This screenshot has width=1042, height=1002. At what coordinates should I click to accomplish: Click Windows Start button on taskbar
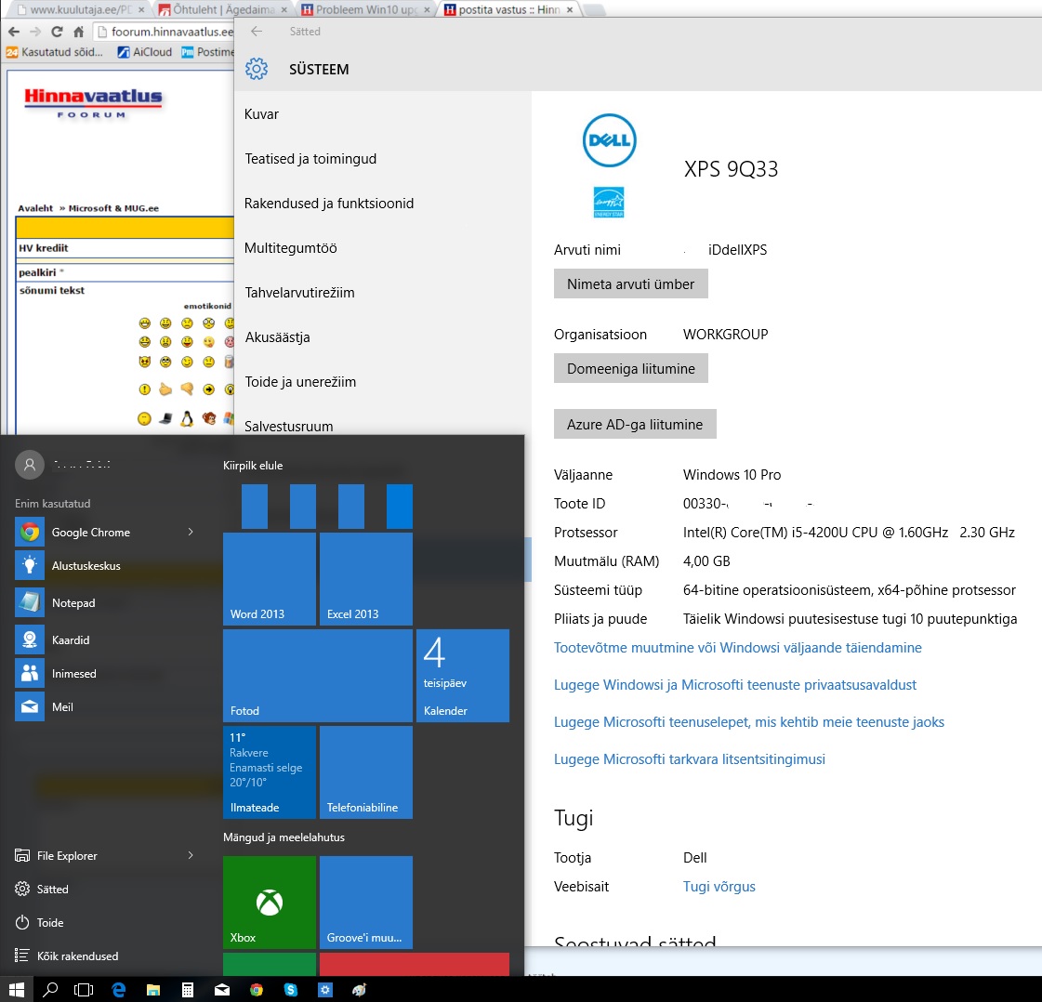(x=17, y=989)
